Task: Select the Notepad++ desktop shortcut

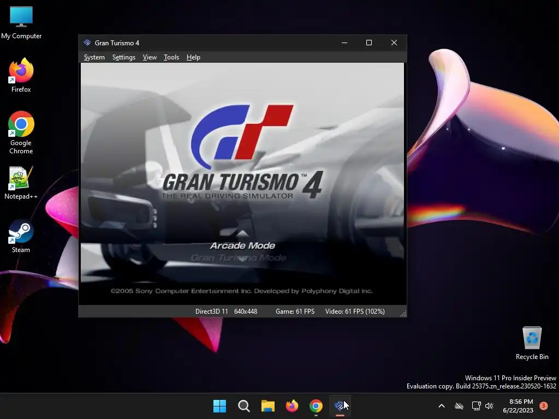Action: click(21, 183)
